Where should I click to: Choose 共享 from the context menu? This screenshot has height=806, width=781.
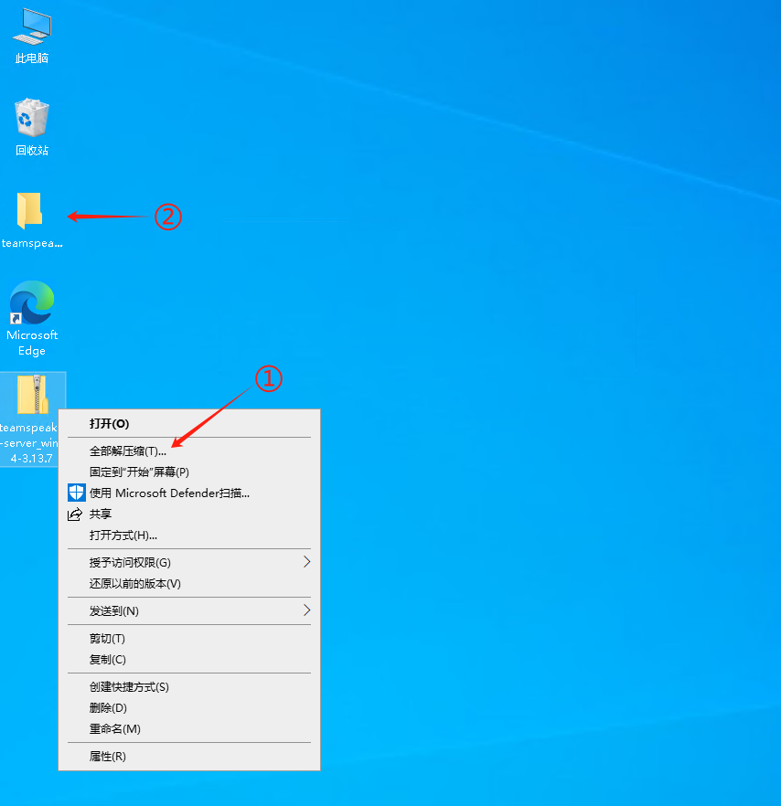coord(189,514)
